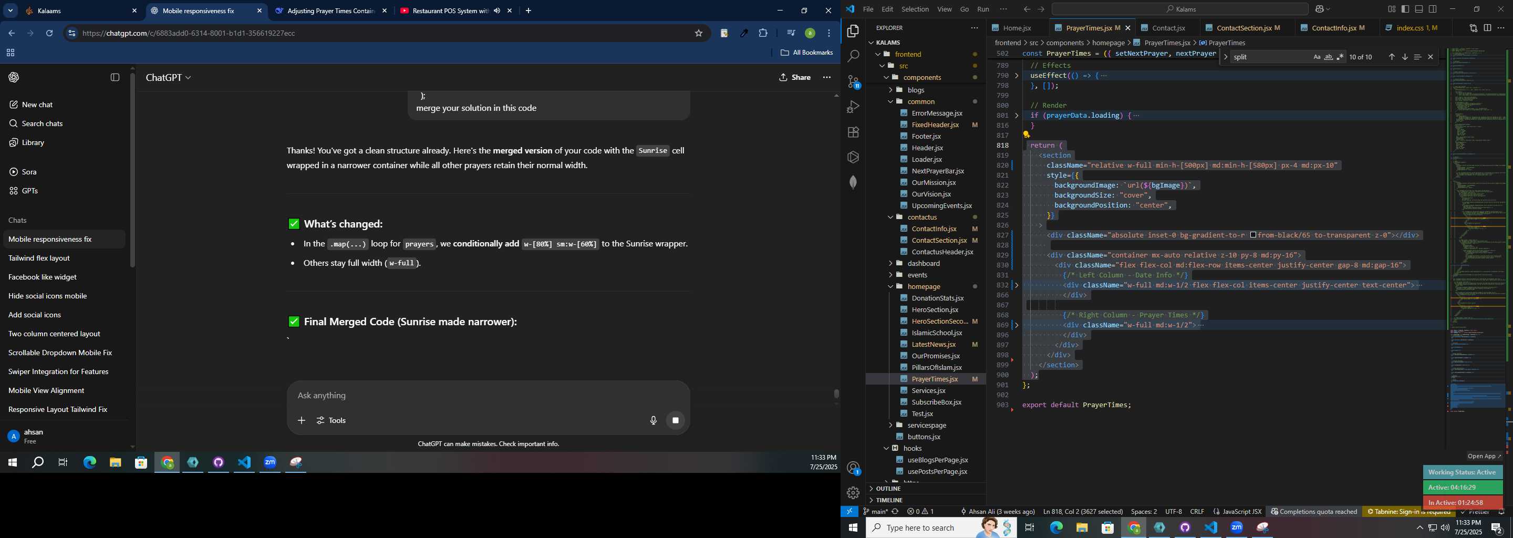Toggle Match Whole Word in find widget
This screenshot has width=1513, height=538.
click(1329, 57)
